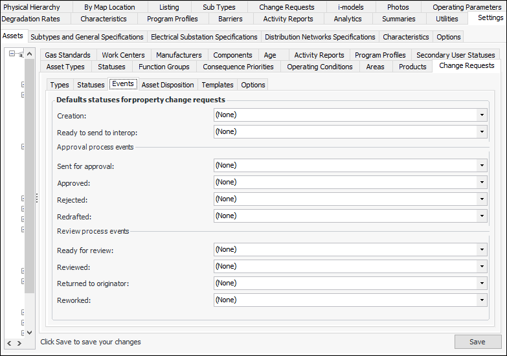Collapse the root node of the asset tree
This screenshot has height=356, width=507.
[x=12, y=54]
